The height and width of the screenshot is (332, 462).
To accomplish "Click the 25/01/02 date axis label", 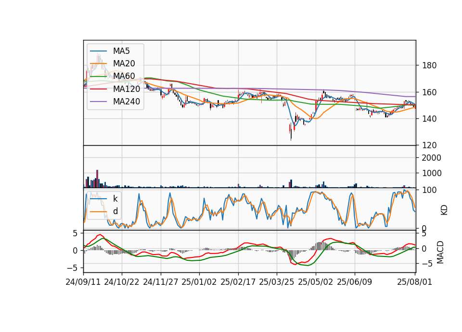I will point(199,282).
